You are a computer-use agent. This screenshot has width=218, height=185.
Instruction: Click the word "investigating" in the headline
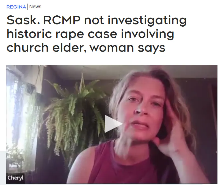pyautogui.click(x=147, y=21)
